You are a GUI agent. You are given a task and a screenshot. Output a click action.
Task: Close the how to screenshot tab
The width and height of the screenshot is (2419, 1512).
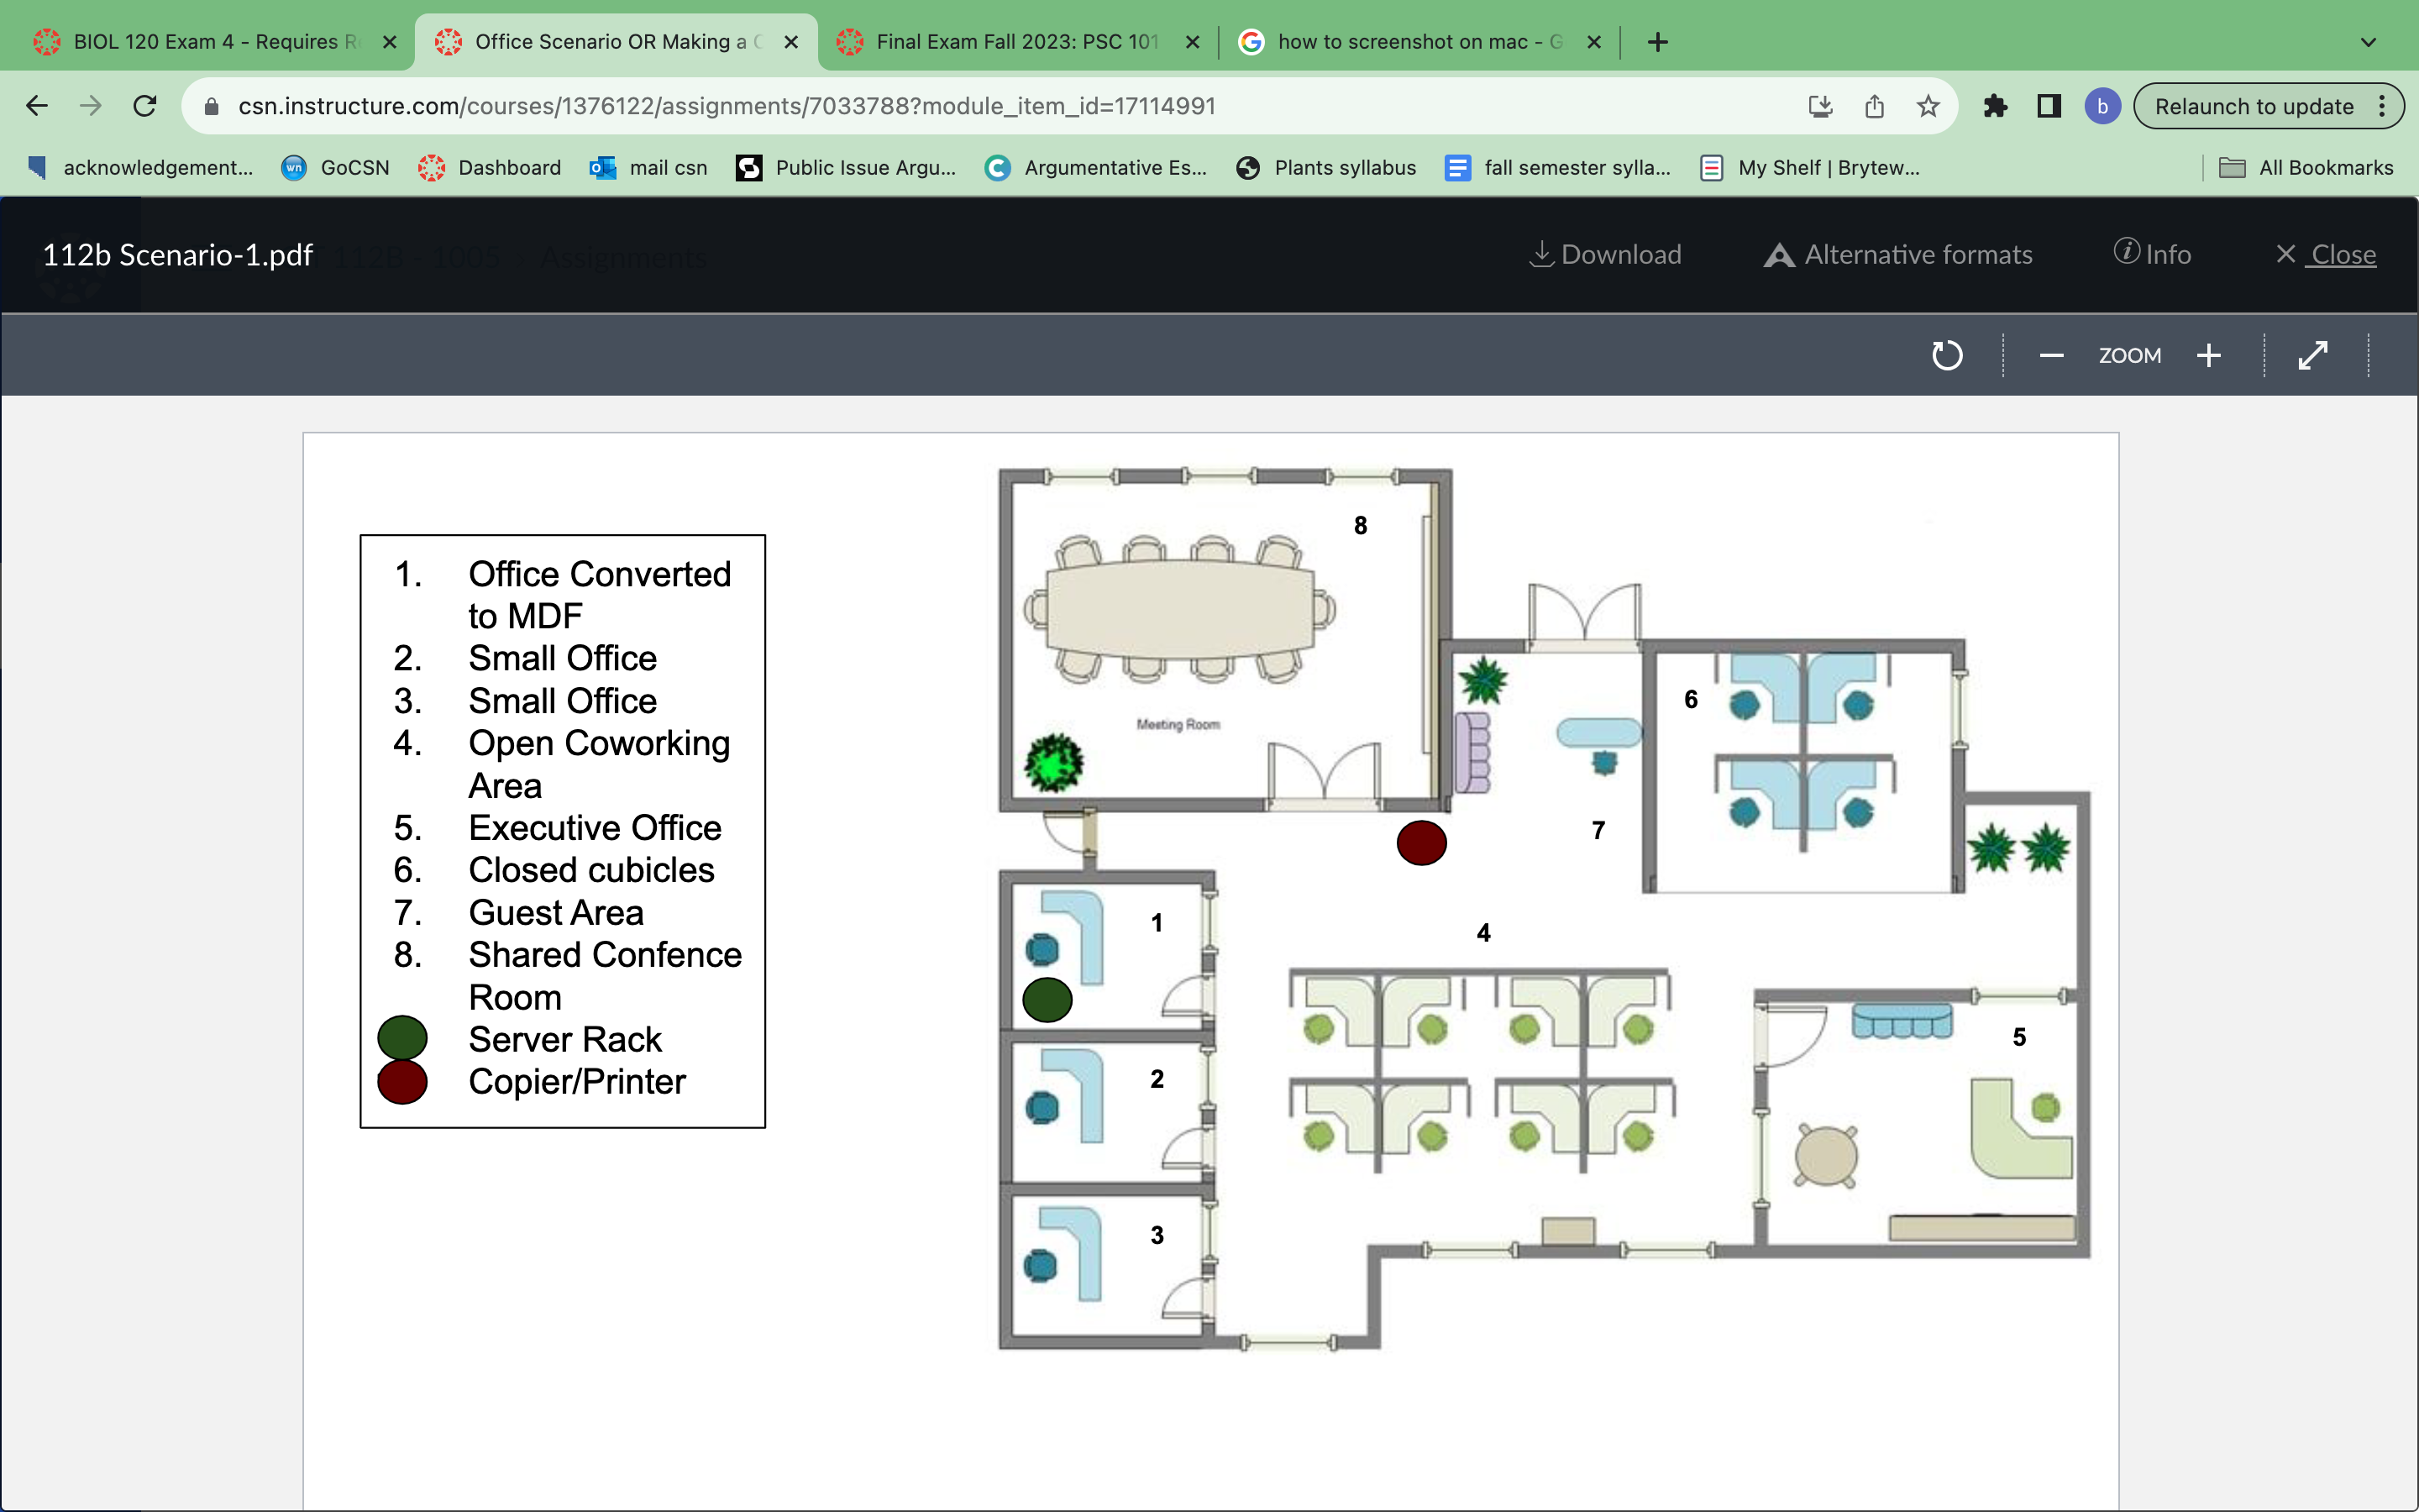(1593, 42)
